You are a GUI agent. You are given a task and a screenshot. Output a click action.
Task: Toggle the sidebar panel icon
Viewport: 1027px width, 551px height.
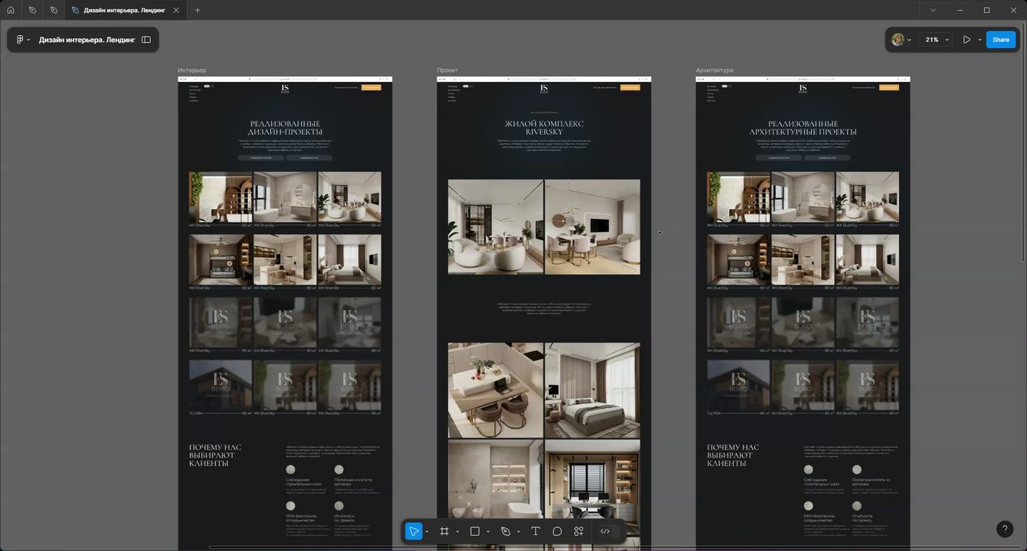coord(146,40)
